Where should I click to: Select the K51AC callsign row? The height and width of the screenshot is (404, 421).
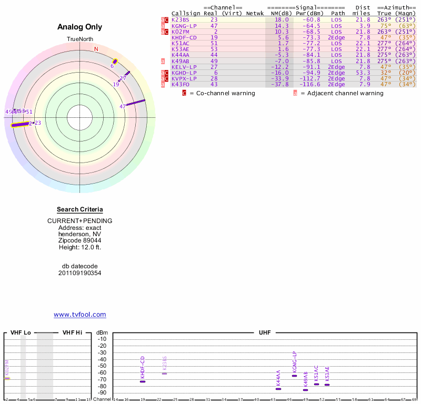(x=181, y=43)
